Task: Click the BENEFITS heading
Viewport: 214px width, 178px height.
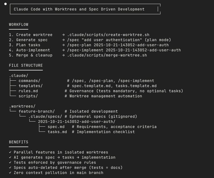Action: coord(19,142)
